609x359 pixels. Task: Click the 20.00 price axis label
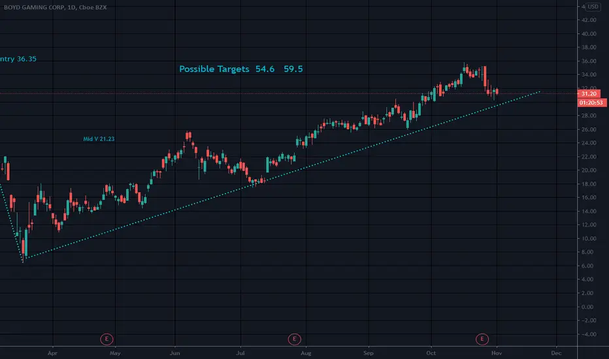point(589,170)
